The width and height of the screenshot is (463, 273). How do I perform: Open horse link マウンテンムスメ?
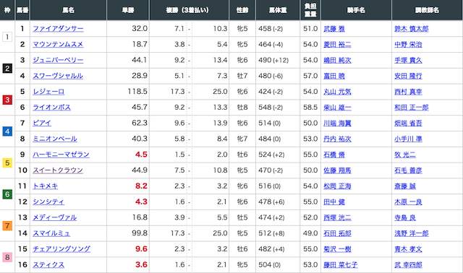58,44
